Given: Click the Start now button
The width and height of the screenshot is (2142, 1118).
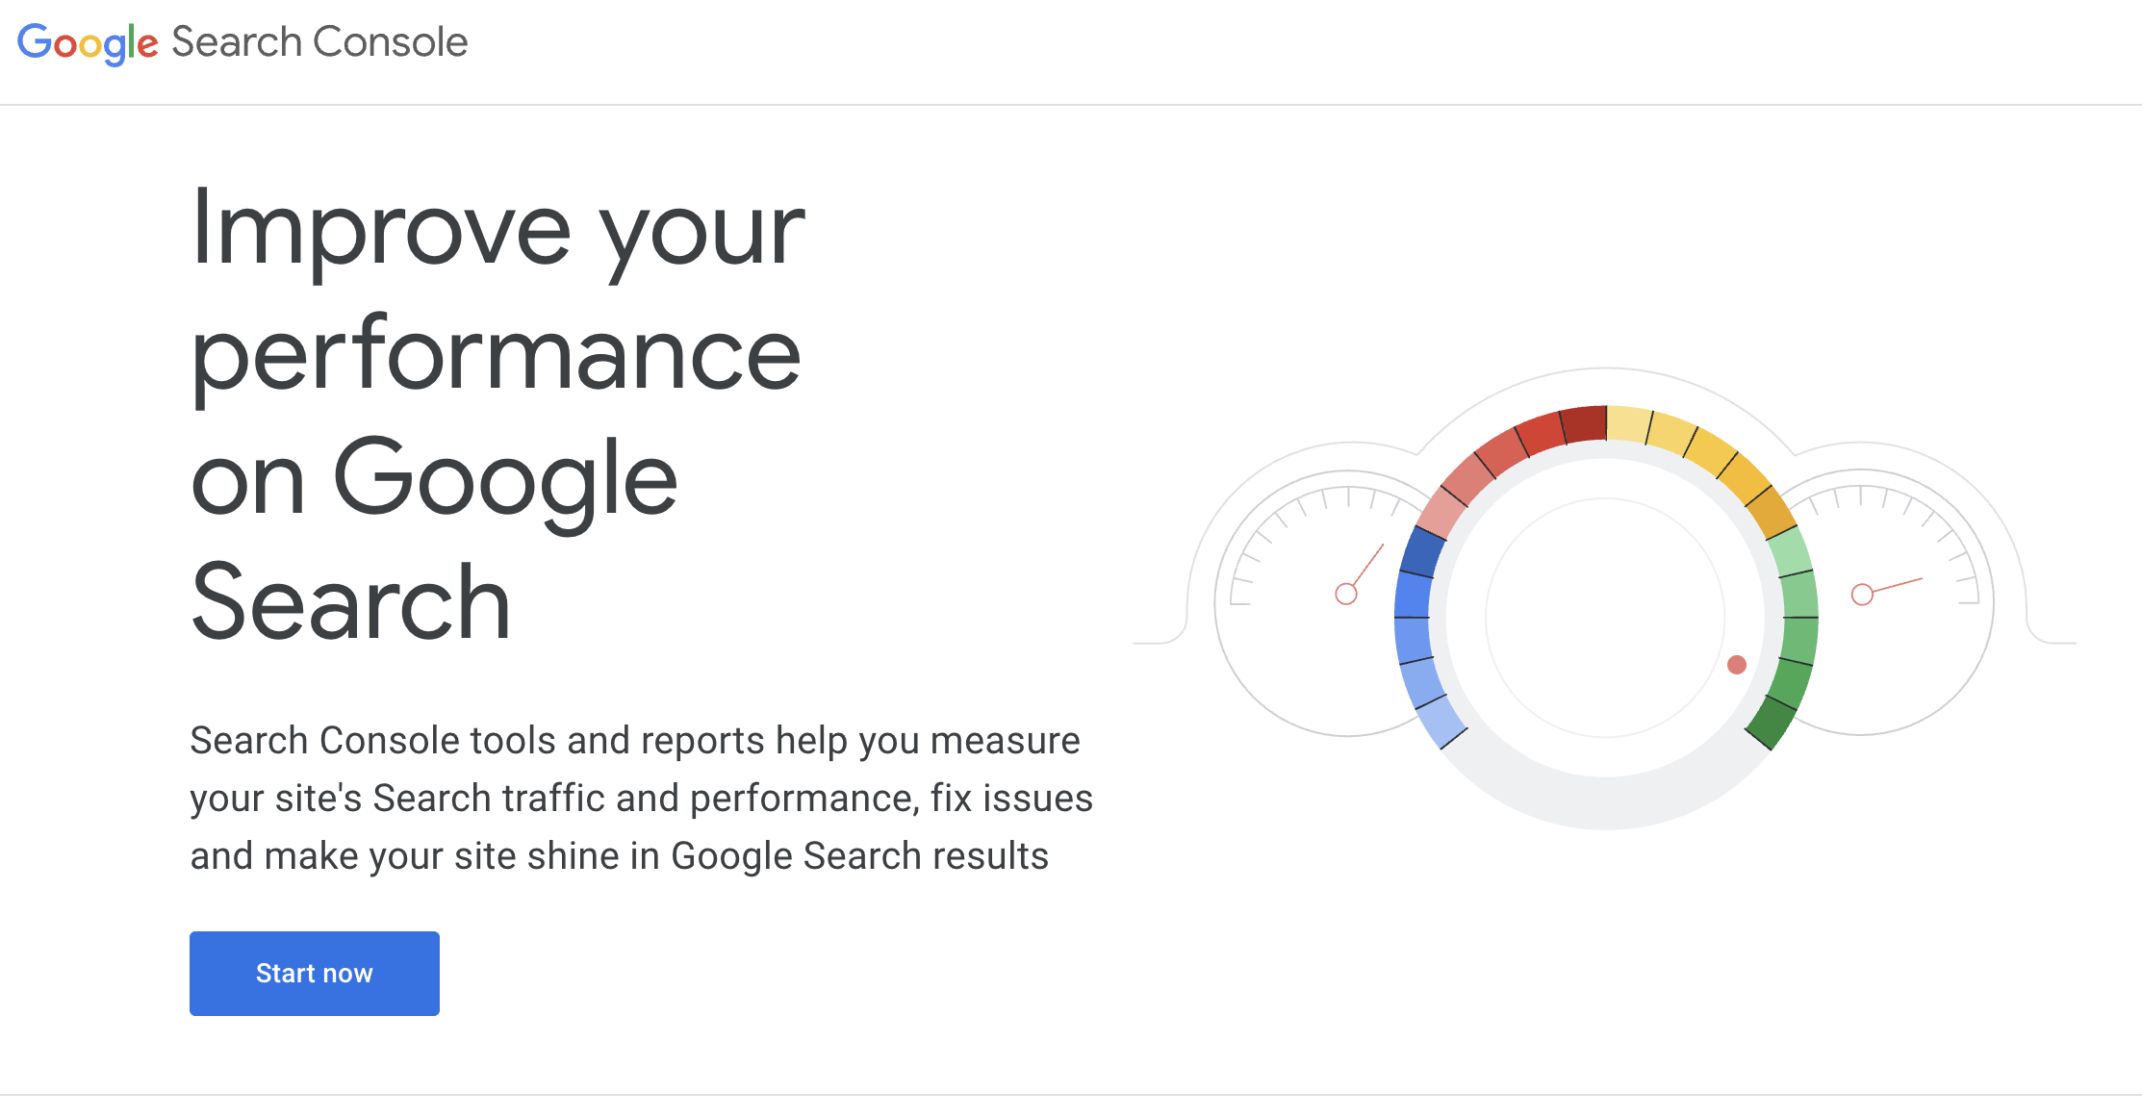Looking at the screenshot, I should [x=314, y=973].
